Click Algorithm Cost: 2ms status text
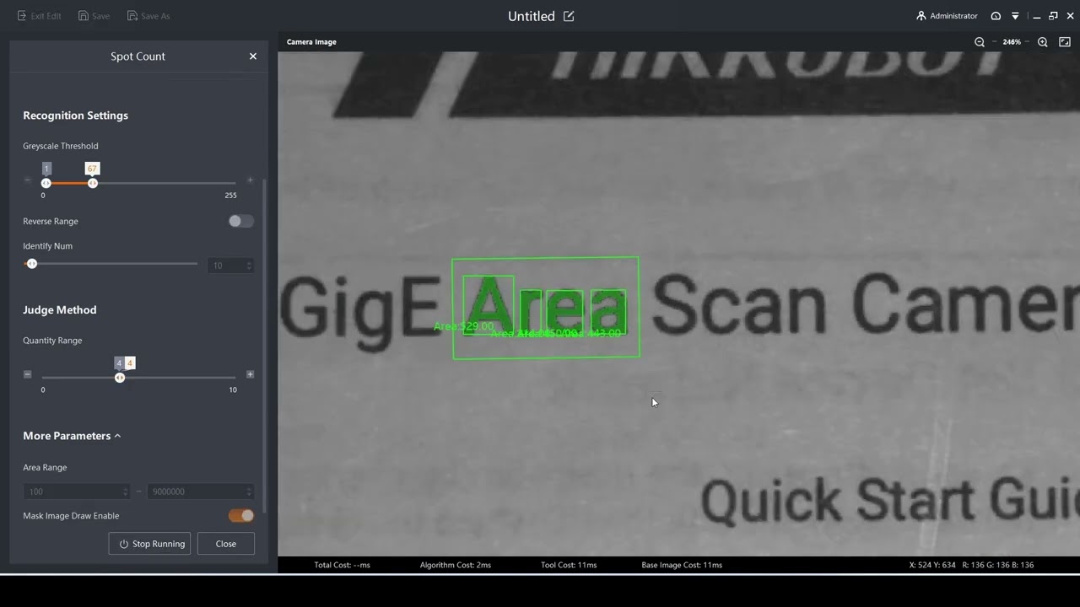This screenshot has height=607, width=1080. (x=456, y=565)
